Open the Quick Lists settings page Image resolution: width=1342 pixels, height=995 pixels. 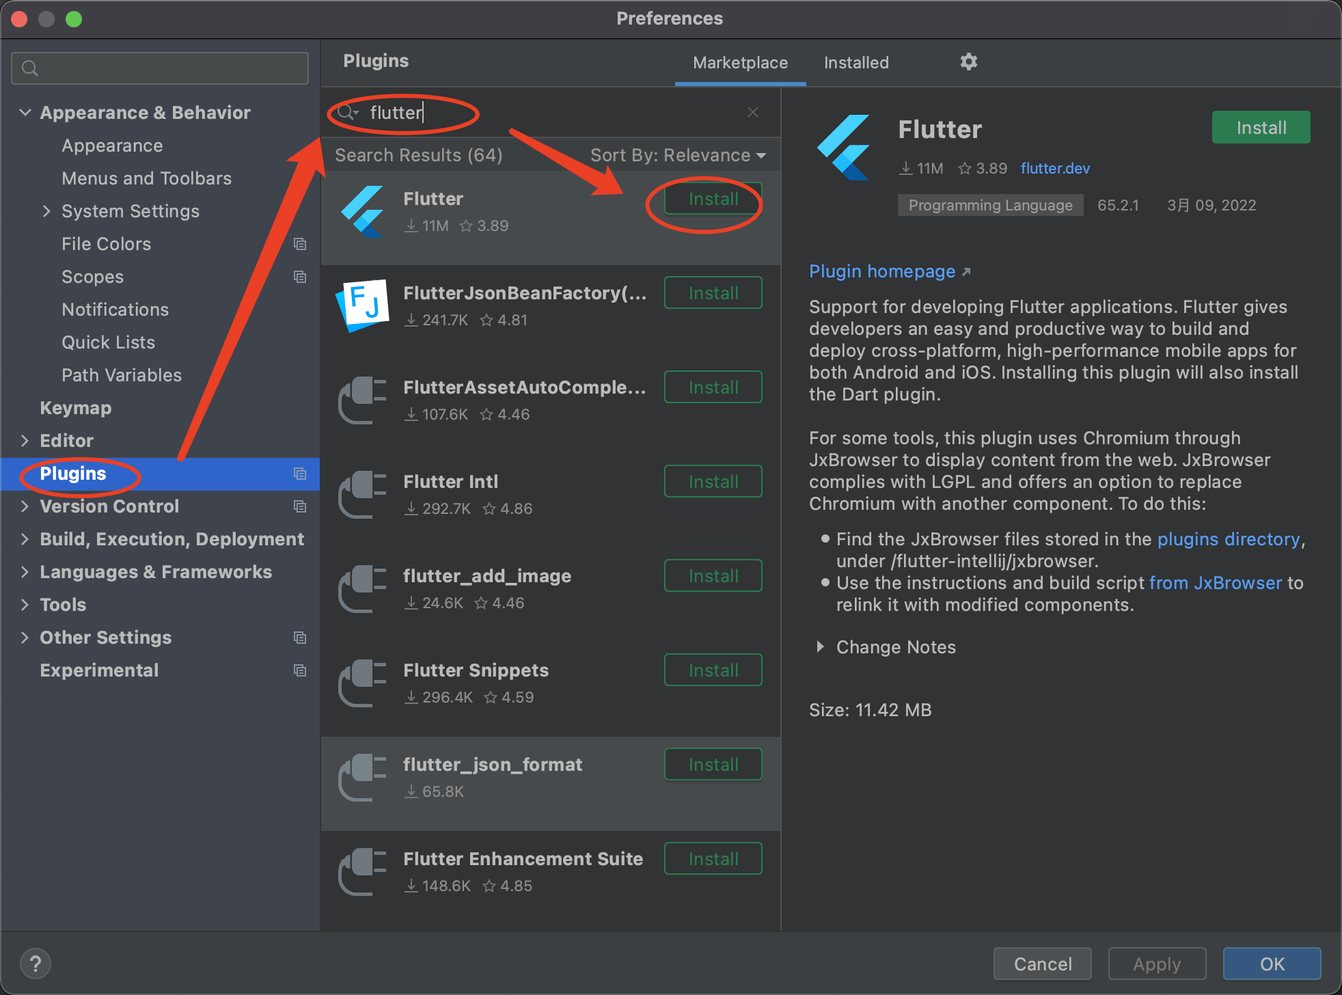pyautogui.click(x=108, y=342)
